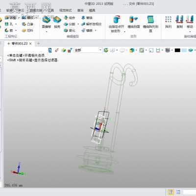Select the 阵列 (Pattern) tool
196x196 pixels.
(168, 22)
